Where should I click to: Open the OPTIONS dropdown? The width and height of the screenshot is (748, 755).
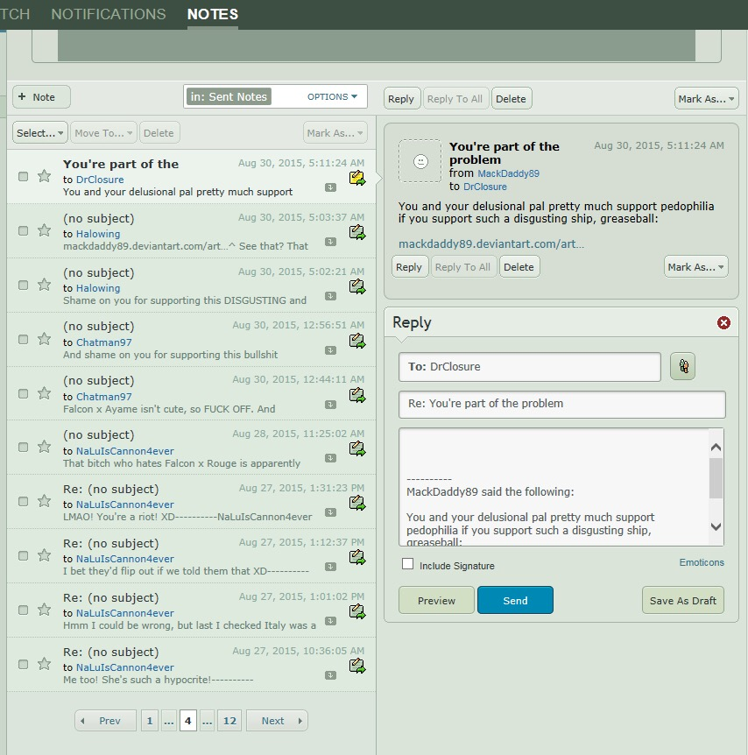pyautogui.click(x=332, y=96)
